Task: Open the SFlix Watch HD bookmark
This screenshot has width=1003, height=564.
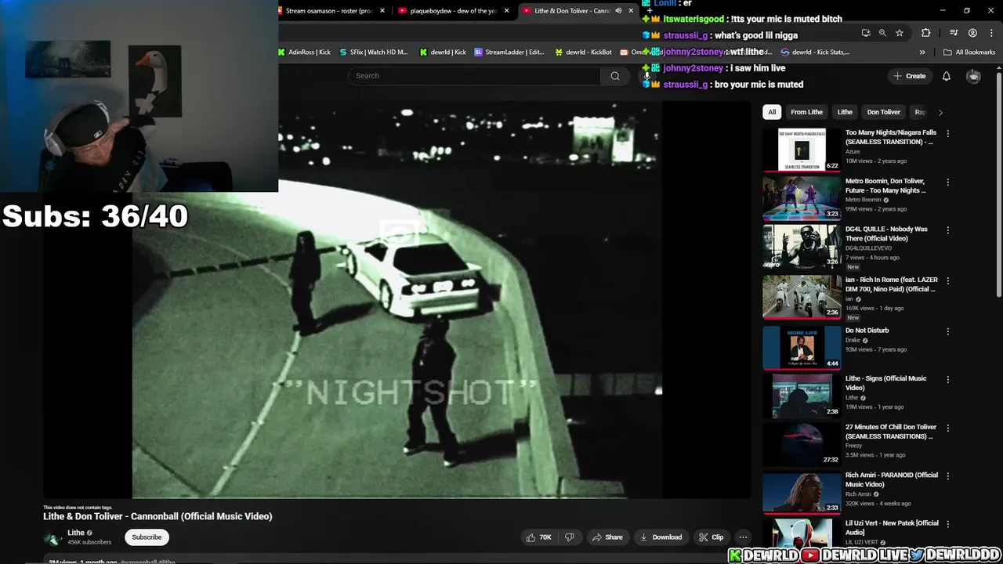Action: (374, 52)
